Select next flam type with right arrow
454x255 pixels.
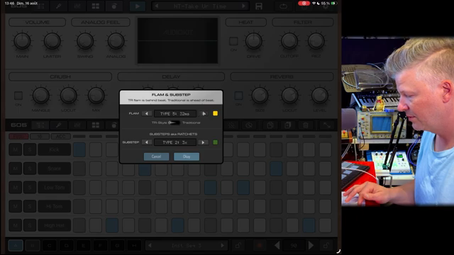point(204,113)
